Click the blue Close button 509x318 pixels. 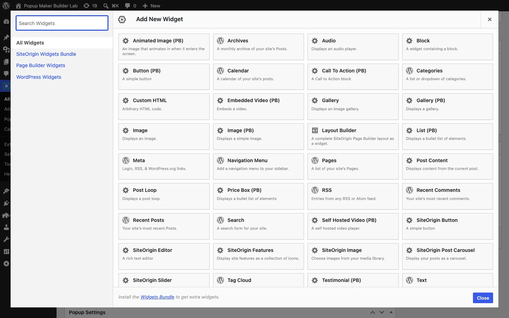[x=483, y=298]
